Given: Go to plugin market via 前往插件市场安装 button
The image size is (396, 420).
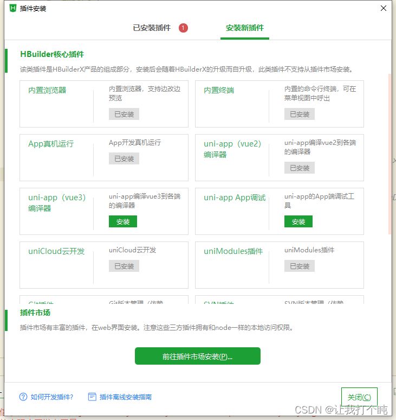Looking at the screenshot, I should coord(197,357).
